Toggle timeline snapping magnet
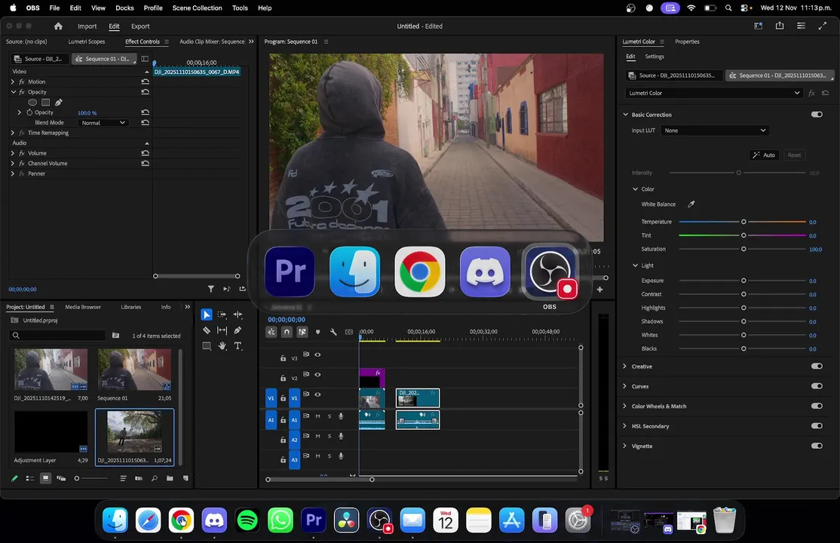 pyautogui.click(x=287, y=332)
